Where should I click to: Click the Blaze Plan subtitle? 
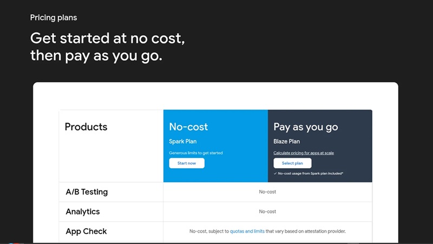point(286,142)
